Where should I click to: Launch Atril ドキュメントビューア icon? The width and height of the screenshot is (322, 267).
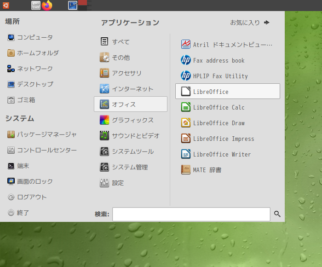(186, 44)
